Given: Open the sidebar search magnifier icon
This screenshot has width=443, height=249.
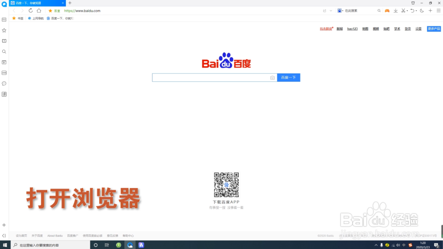Looking at the screenshot, I should point(4,51).
